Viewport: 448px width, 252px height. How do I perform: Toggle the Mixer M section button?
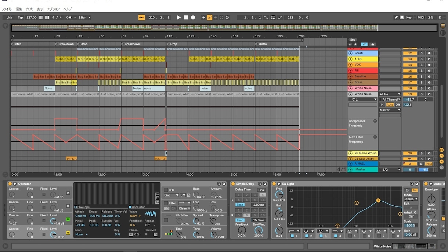(x=441, y=162)
